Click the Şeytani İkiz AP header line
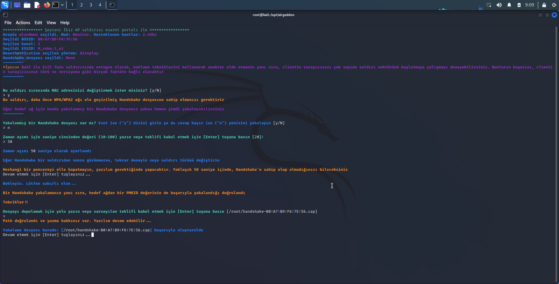This screenshot has width=559, height=284. coord(96,30)
